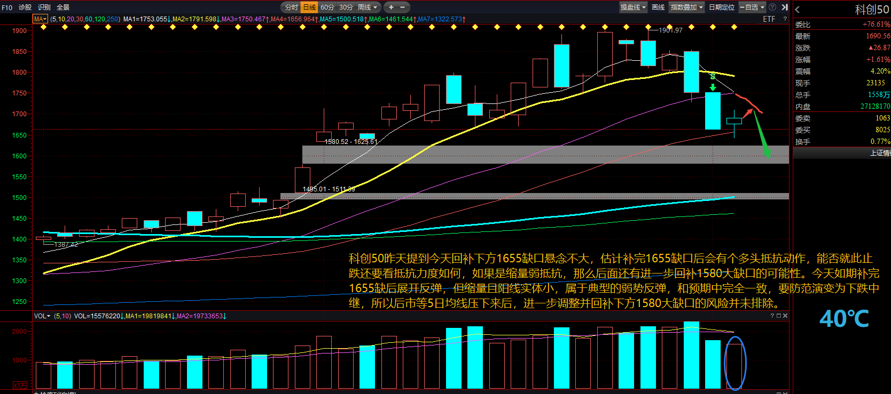This screenshot has width=891, height=394.
Task: Click the x1万 volume unit label
Action: (x=20, y=385)
